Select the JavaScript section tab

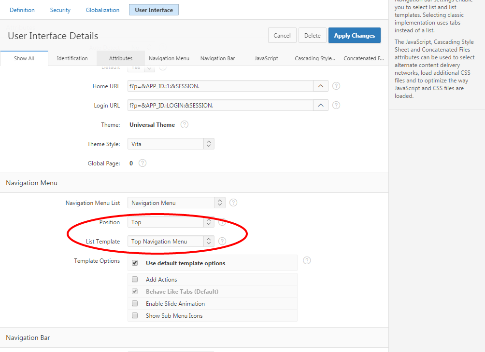click(266, 58)
